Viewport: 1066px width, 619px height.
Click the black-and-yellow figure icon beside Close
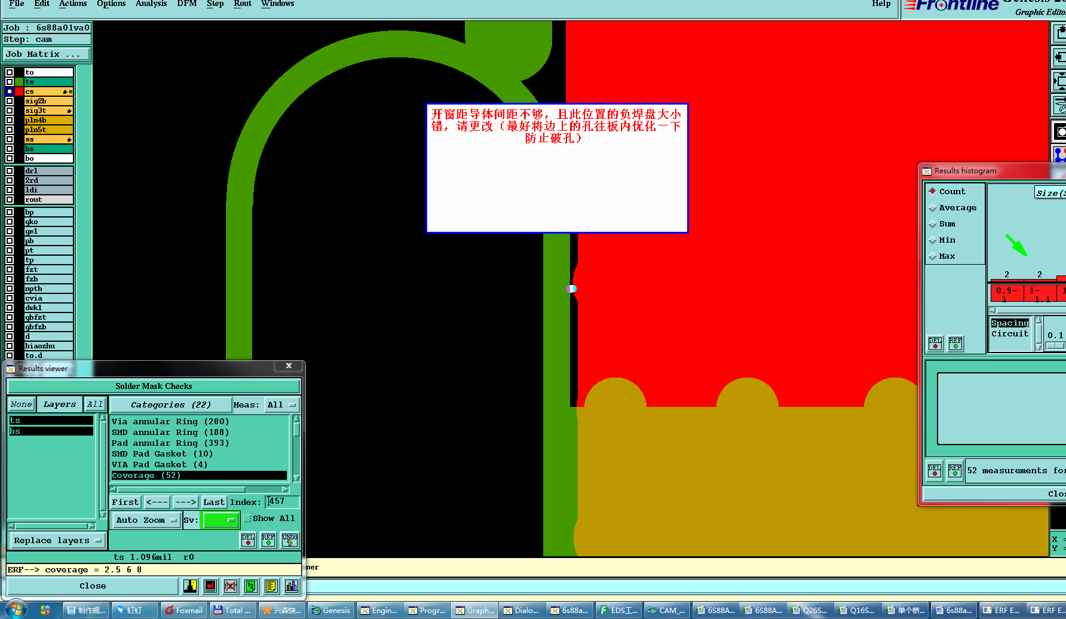tap(190, 586)
